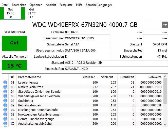Open the Festplatte menu
The width and height of the screenshot is (168, 129).
(66, 5)
